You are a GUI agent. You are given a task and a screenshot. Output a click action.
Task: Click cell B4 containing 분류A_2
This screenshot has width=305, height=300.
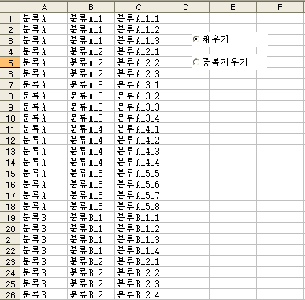pyautogui.click(x=91, y=51)
